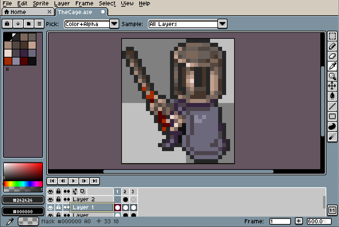Pick the orange-red palette swatch
This screenshot has height=227, width=339.
pos(8,61)
